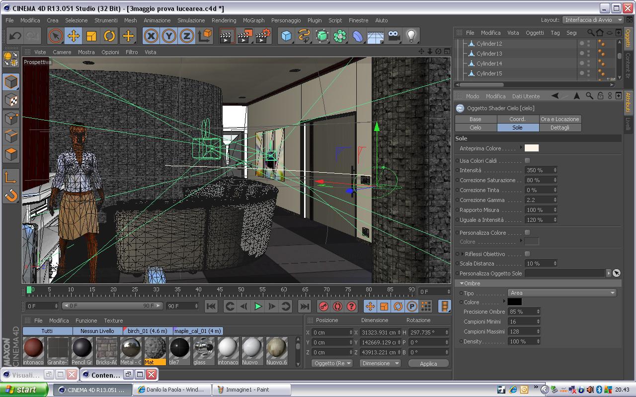Toggle the Riflessi Obiettivo checkbox
636x397 pixels.
[x=527, y=254]
